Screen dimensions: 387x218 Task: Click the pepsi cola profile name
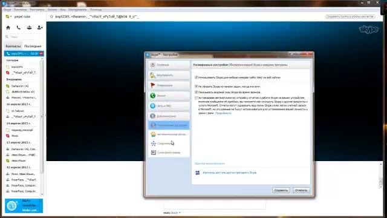pos(22,16)
